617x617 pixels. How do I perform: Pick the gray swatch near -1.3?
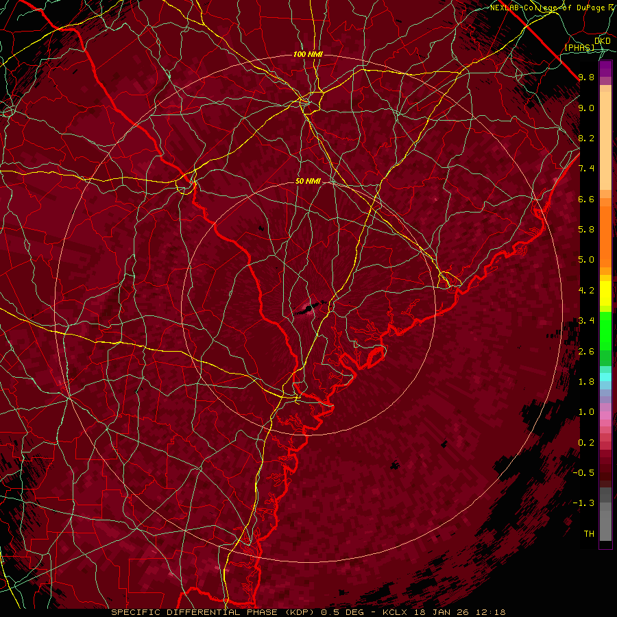click(605, 506)
